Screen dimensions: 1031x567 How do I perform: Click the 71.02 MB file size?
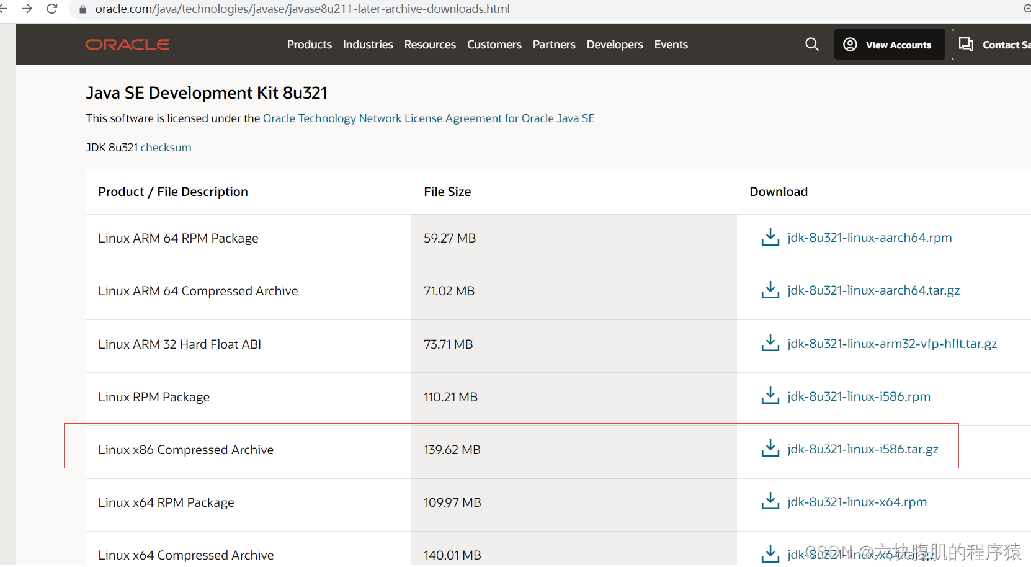coord(449,291)
